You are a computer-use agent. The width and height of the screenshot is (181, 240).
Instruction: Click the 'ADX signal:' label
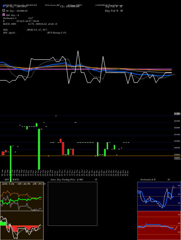[9, 33]
